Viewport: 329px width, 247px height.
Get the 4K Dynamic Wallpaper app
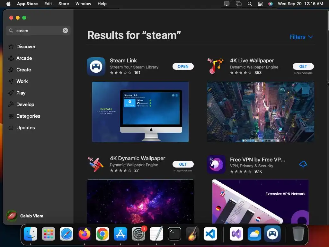183,164
